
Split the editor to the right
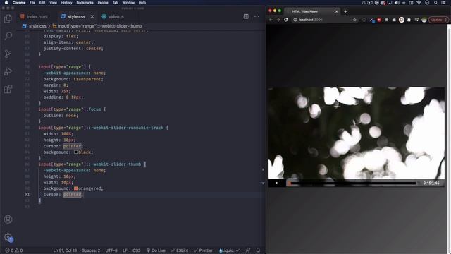(x=246, y=16)
